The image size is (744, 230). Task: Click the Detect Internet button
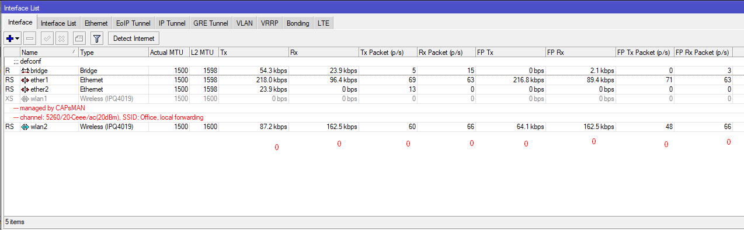(134, 38)
